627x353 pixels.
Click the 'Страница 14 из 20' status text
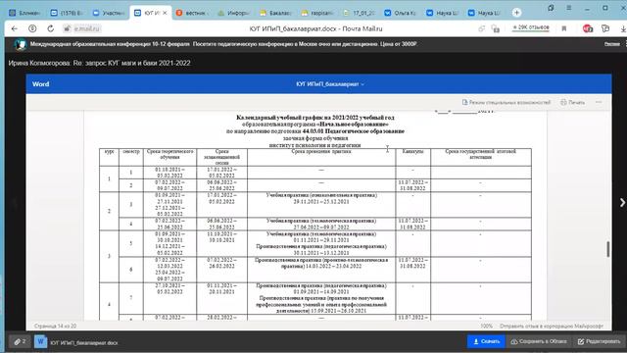[55, 327]
